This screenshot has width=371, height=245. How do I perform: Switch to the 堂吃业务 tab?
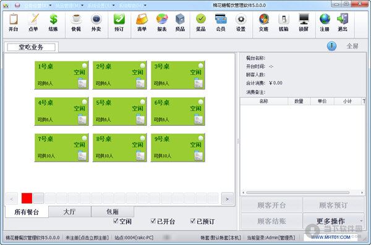(31, 47)
